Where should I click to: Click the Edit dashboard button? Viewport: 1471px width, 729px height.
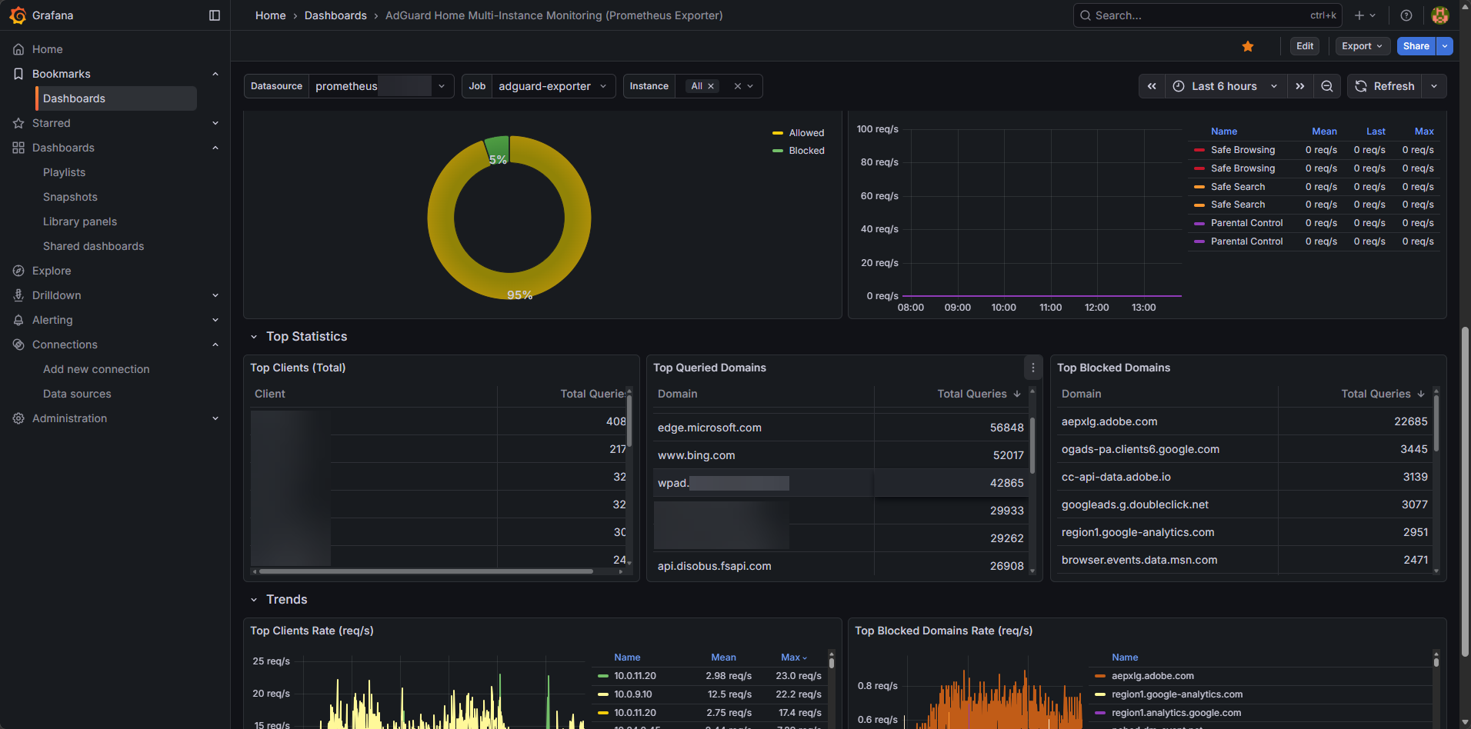click(x=1305, y=46)
